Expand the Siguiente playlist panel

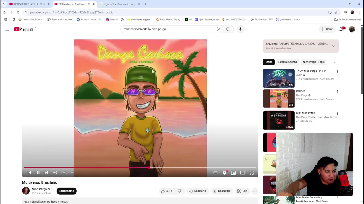click(x=334, y=46)
